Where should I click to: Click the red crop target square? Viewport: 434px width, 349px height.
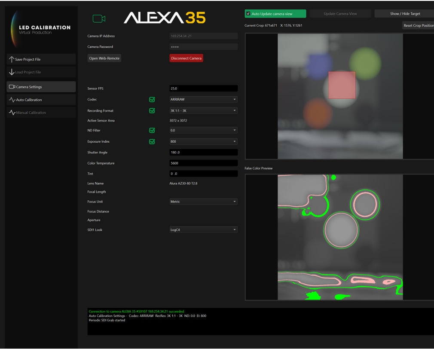click(342, 85)
